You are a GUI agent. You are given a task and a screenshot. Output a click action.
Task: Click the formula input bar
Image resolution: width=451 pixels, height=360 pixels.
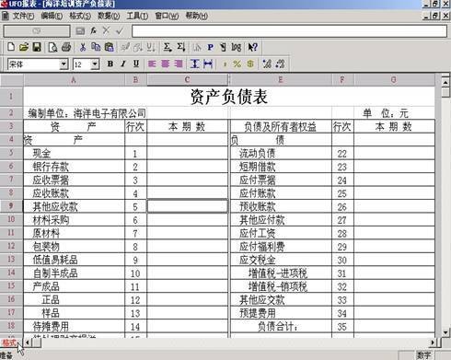[x=289, y=31]
